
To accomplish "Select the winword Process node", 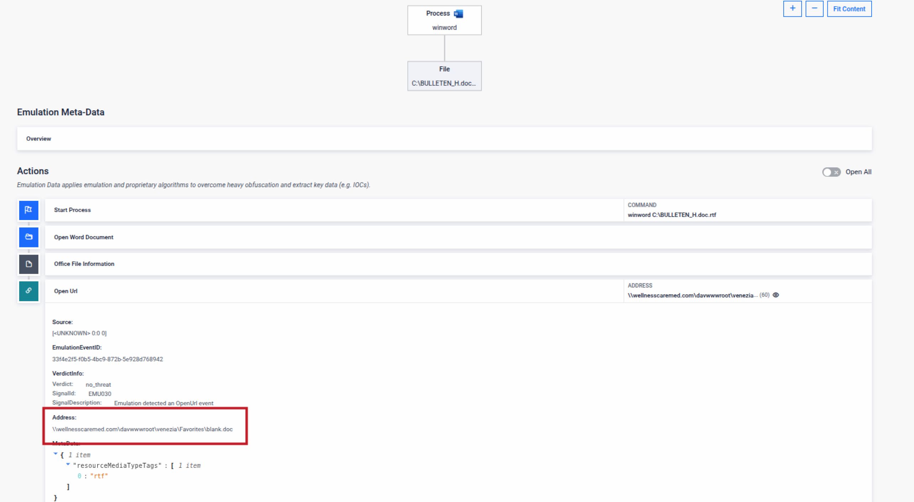I will (x=444, y=21).
